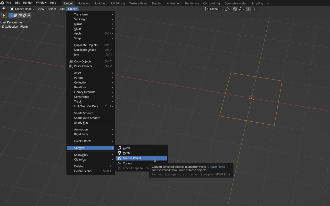This screenshot has height=206, width=330.
Task: Open the Global transform orientation dropdown
Action: point(213,9)
